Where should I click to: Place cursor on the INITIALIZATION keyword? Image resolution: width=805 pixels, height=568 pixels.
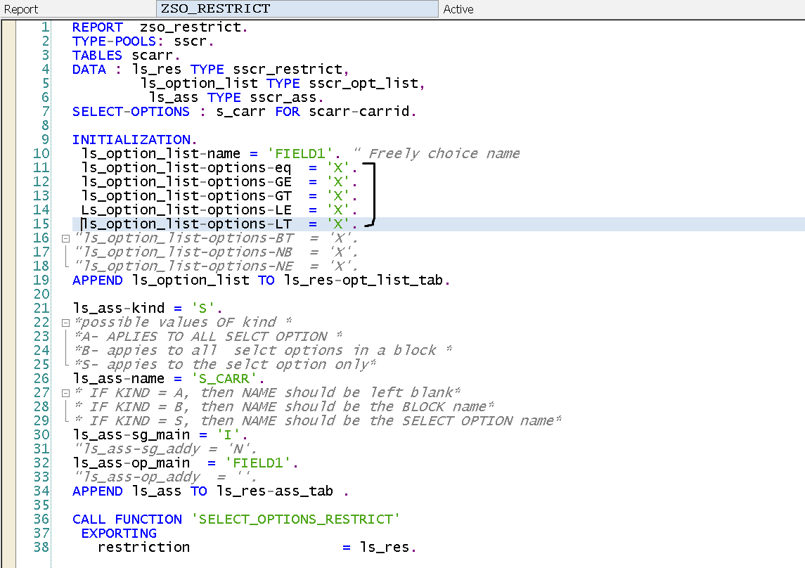131,140
